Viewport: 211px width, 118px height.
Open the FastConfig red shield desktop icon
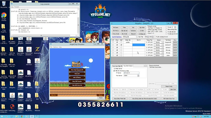pos(12,108)
